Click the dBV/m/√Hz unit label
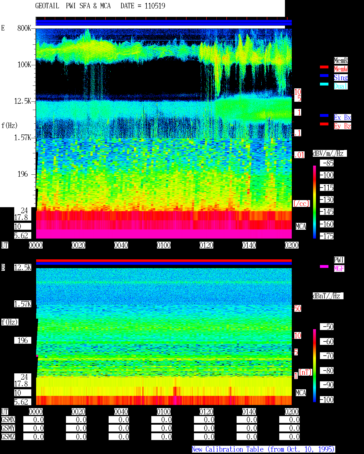Image resolution: width=364 pixels, height=454 pixels. point(330,153)
